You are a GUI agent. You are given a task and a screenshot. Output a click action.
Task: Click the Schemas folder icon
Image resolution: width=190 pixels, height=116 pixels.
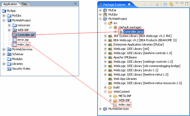[x=9, y=54]
